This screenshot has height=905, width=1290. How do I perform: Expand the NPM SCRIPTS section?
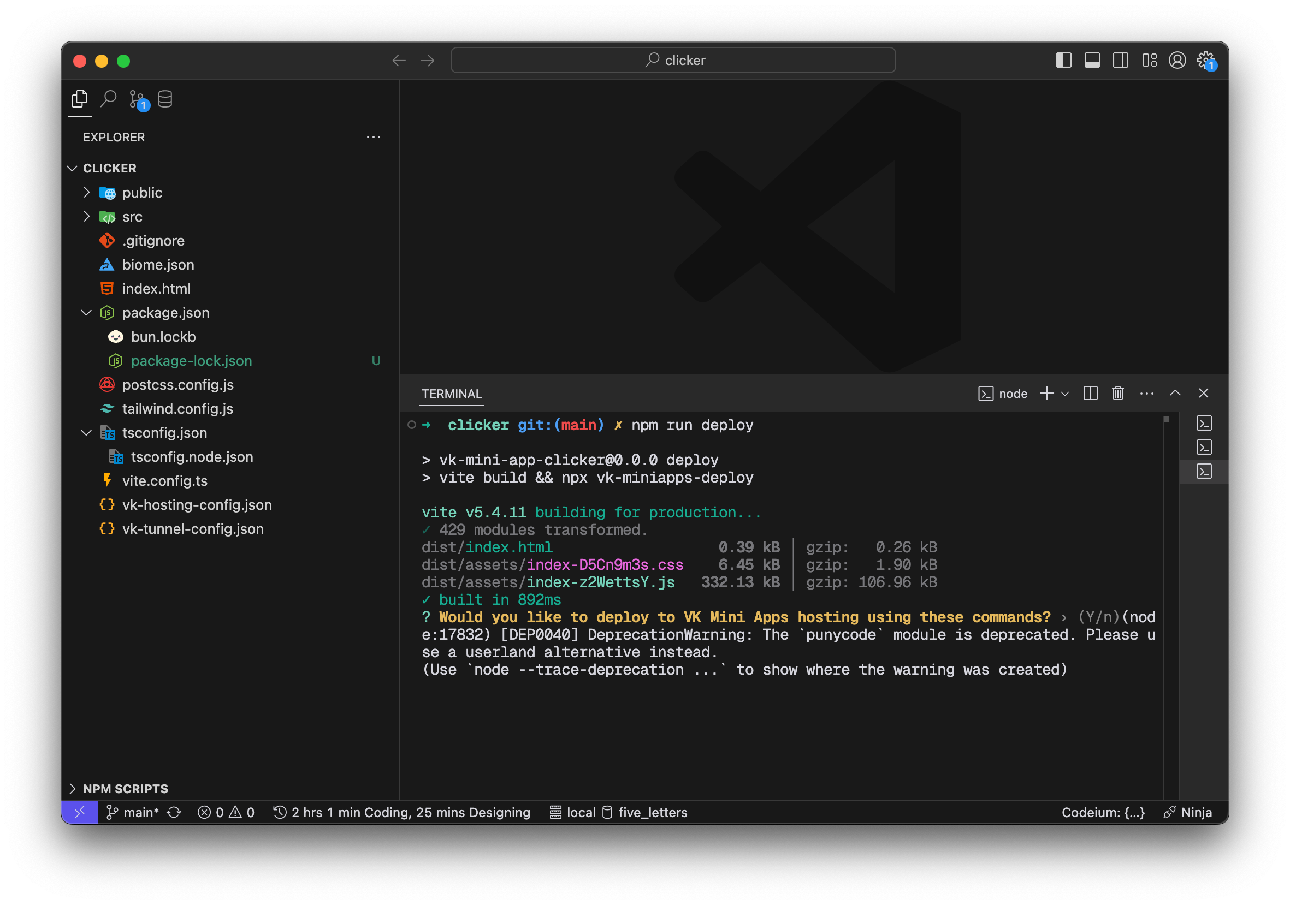[x=73, y=789]
